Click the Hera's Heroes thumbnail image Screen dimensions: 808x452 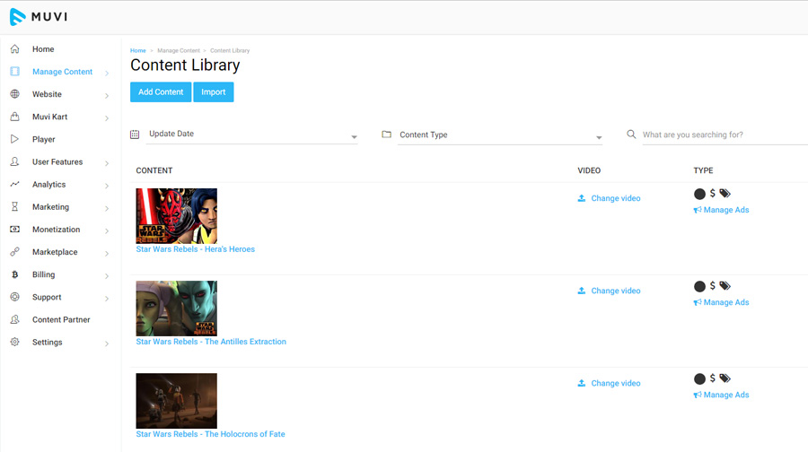(177, 216)
